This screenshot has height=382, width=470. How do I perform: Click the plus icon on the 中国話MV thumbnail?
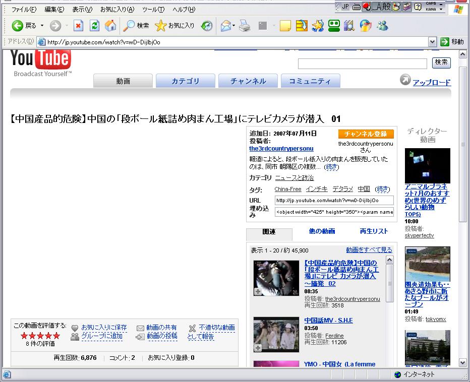tap(258, 348)
